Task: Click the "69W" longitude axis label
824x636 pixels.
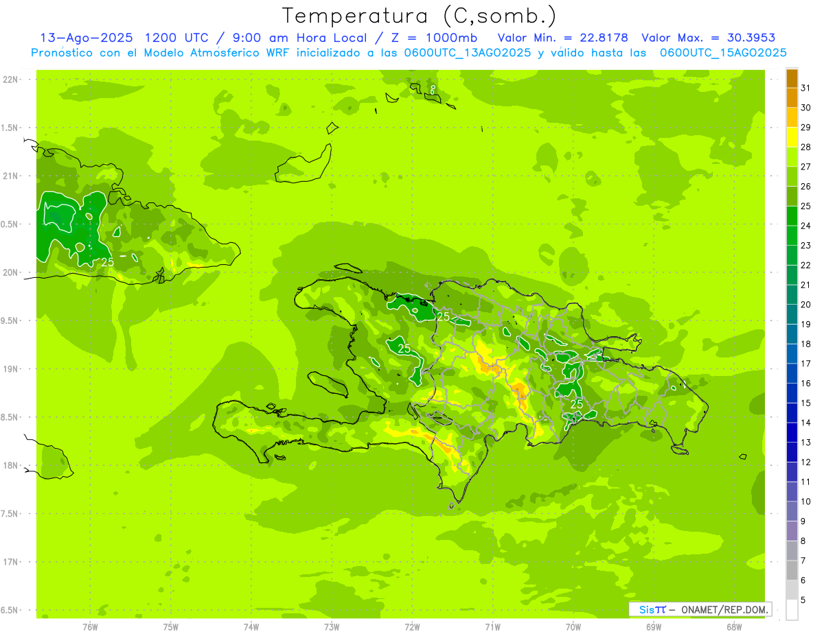Action: tap(653, 627)
